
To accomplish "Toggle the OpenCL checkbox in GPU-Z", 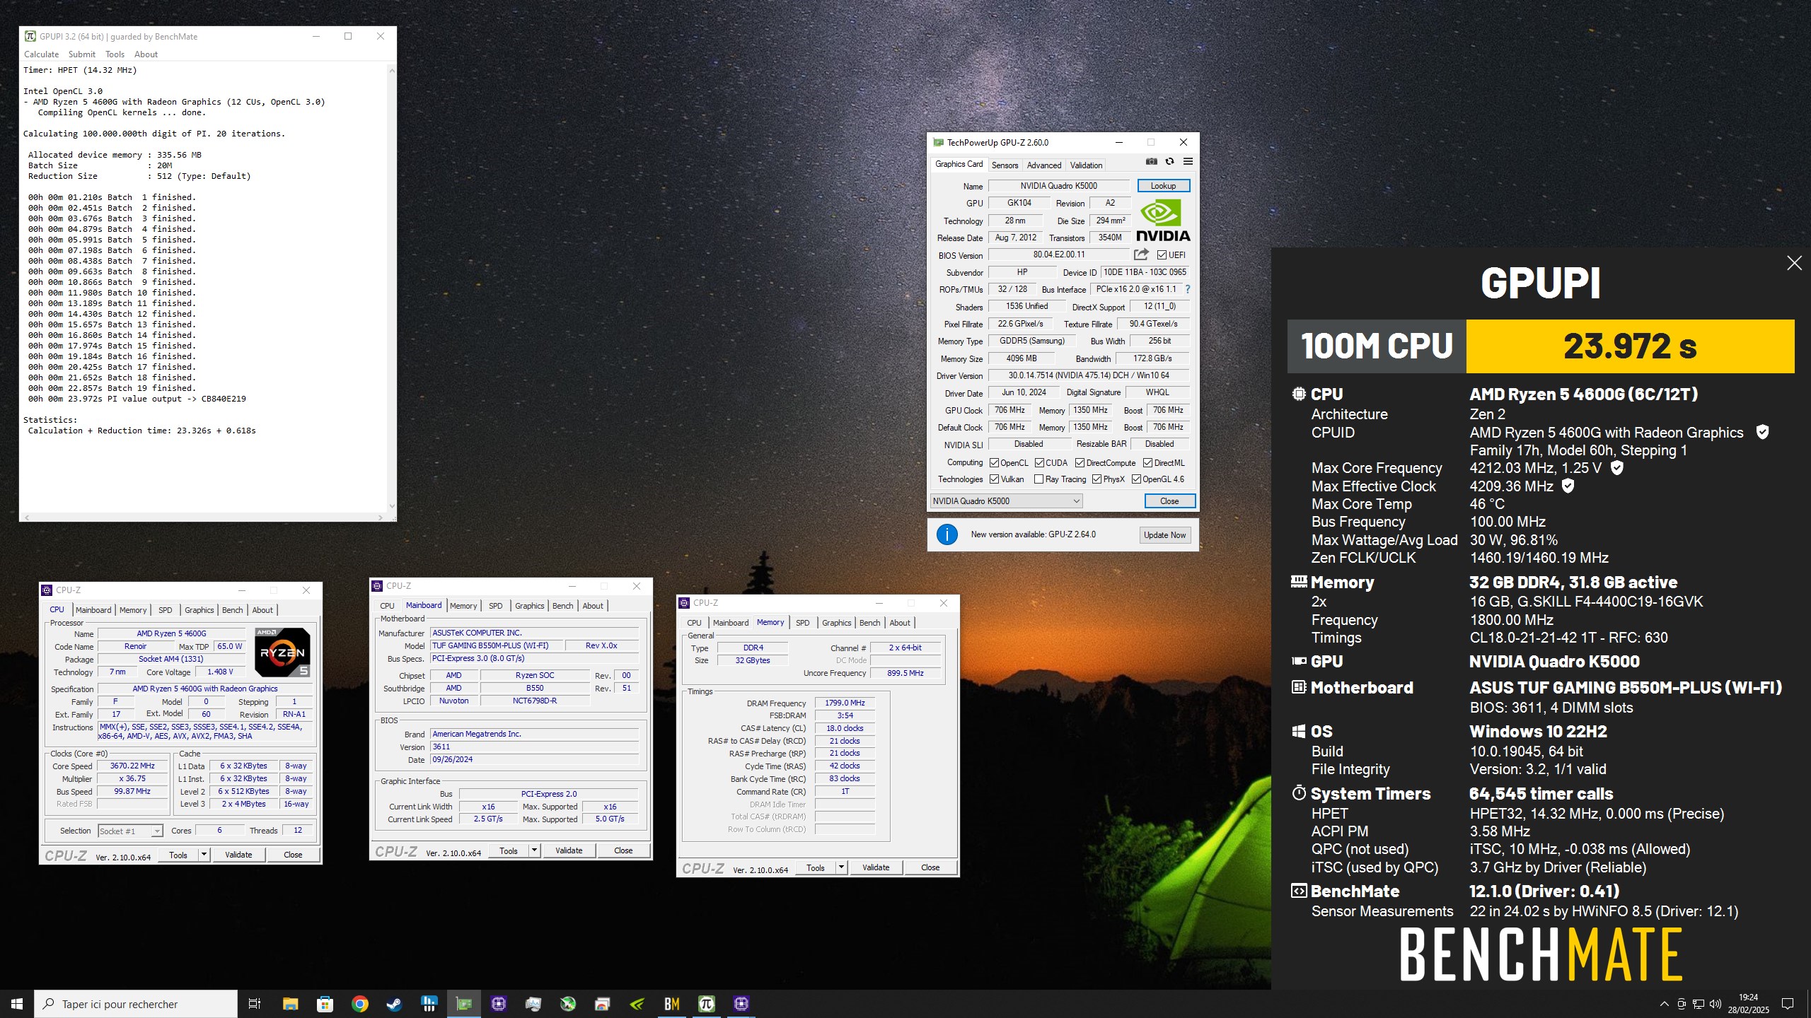I will point(995,463).
